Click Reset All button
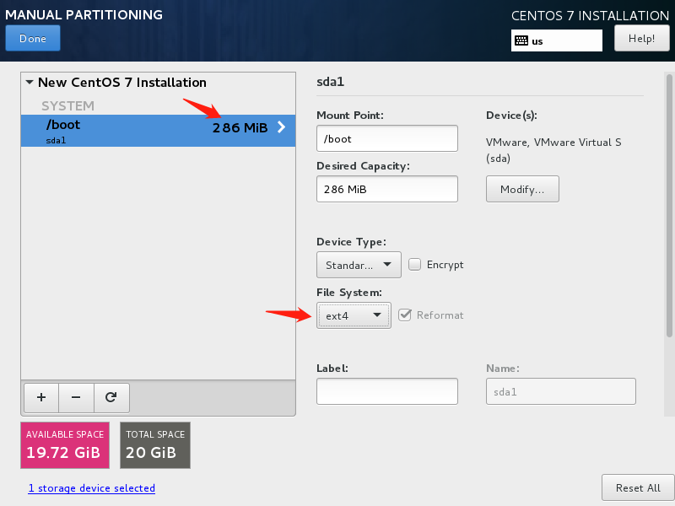 (x=638, y=487)
